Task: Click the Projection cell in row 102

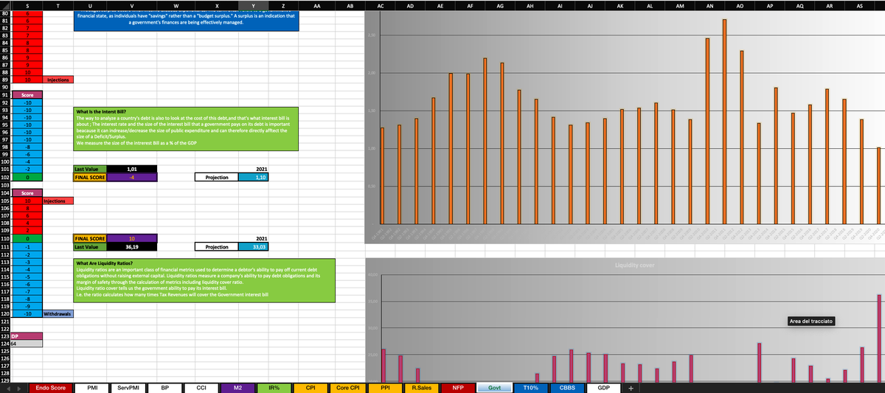Action: [x=216, y=177]
